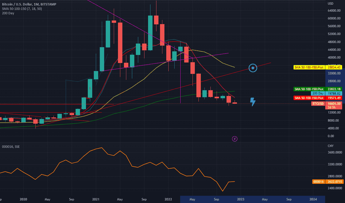The height and width of the screenshot is (203, 345).
Task: Select the 000016, SSE pane legend
Action: point(11,147)
